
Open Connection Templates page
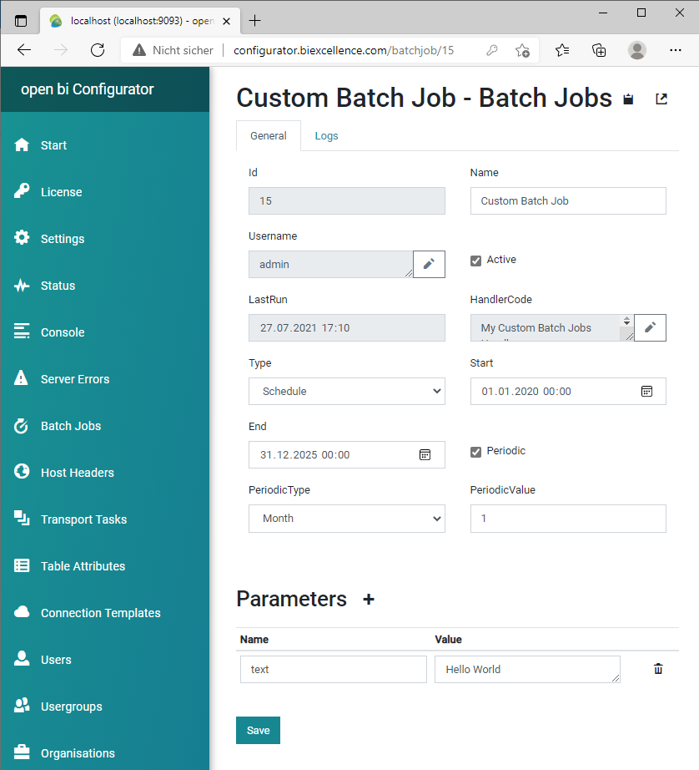[101, 613]
